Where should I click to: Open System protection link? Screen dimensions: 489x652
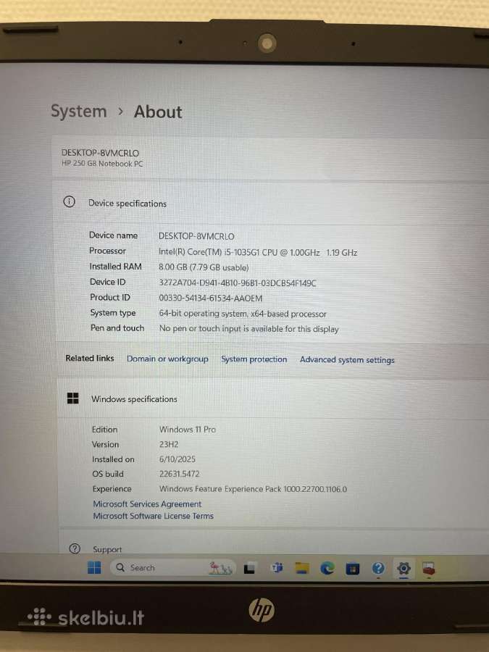[x=254, y=359]
